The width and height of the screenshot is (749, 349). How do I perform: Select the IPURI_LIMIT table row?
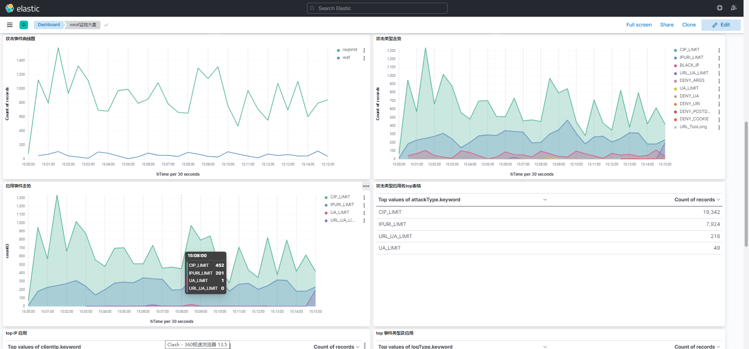tap(549, 224)
